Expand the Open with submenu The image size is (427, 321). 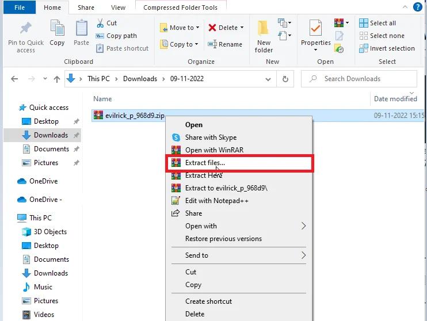pos(239,226)
